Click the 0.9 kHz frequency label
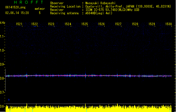 2,64
